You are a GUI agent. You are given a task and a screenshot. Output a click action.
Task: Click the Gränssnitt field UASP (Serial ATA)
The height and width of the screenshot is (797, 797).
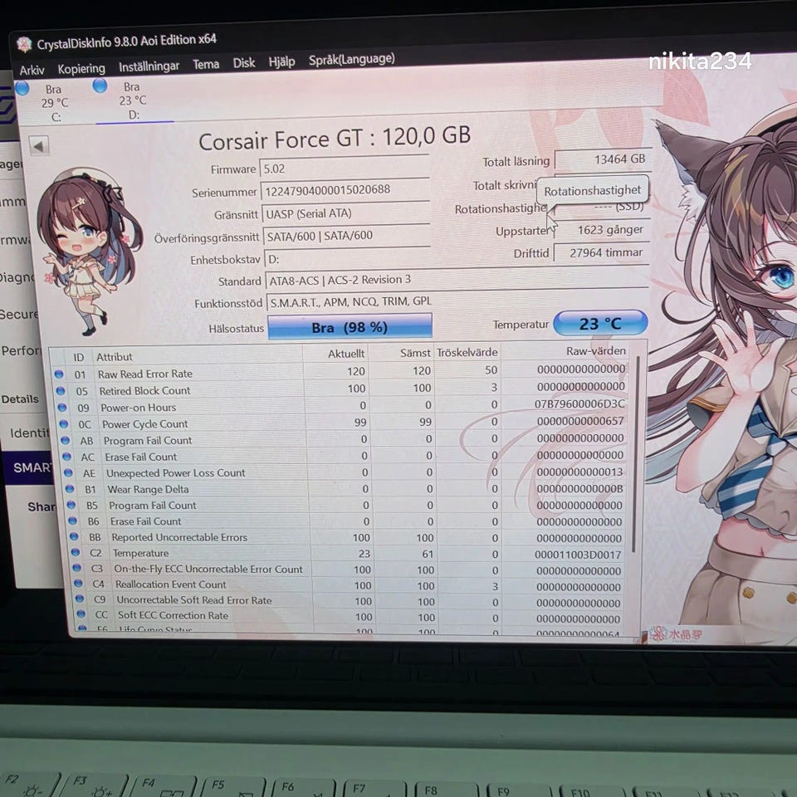pyautogui.click(x=346, y=213)
